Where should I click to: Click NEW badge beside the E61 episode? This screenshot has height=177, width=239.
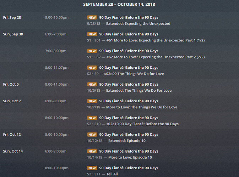(x=92, y=34)
